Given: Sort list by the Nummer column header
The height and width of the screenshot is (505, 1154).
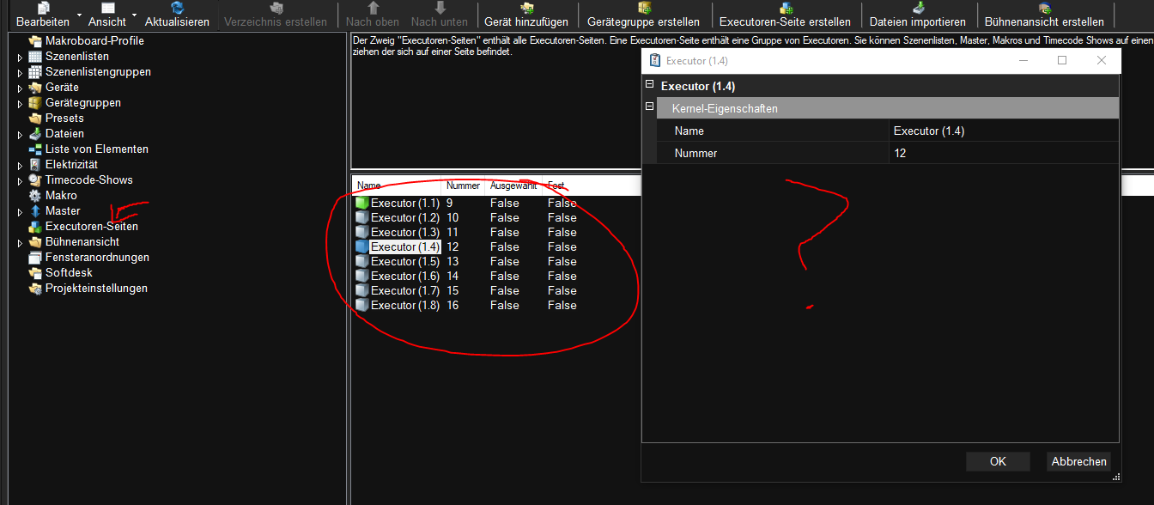Looking at the screenshot, I should coord(463,186).
